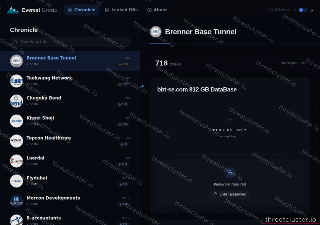The image size is (320, 225).
Task: Click the Members Only lock icon
Action: [x=230, y=120]
